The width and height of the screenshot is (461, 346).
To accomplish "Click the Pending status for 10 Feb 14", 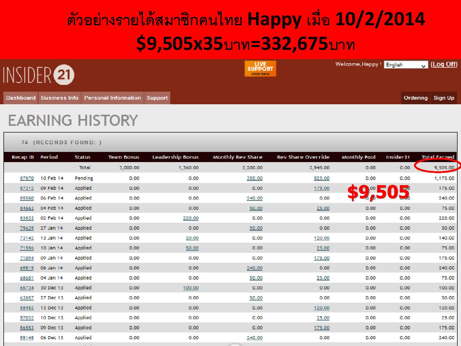I will point(84,178).
